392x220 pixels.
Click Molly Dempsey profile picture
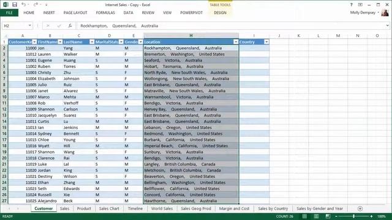(x=385, y=12)
